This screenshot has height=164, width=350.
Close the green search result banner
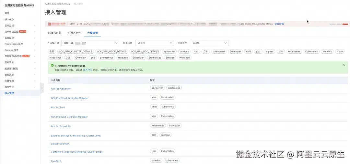344,65
